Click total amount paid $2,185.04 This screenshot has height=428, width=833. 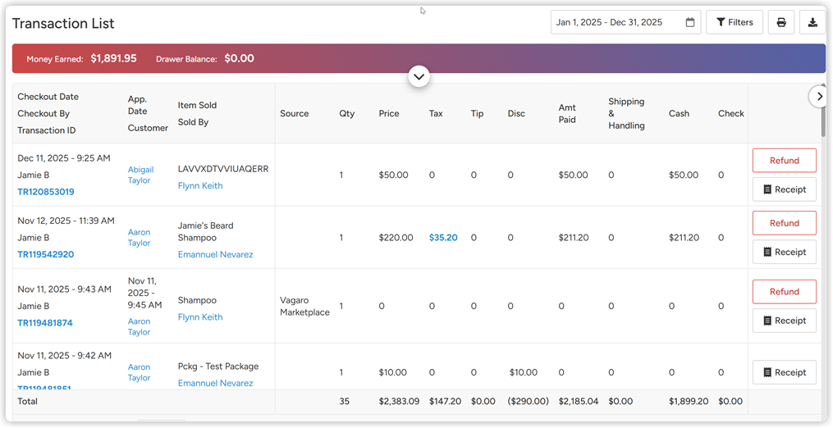click(579, 402)
